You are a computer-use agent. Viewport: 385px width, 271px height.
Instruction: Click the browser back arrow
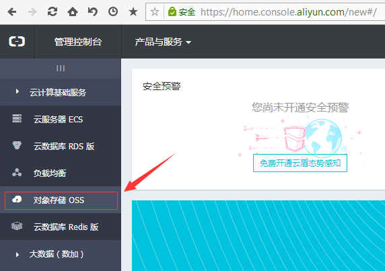point(12,11)
